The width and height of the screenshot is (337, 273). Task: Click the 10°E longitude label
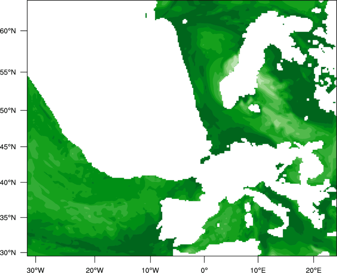pos(258,270)
